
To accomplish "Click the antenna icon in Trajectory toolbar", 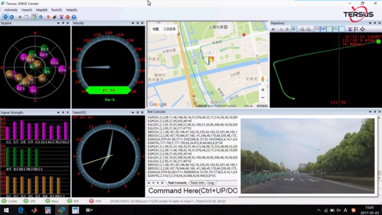I will 350,29.
